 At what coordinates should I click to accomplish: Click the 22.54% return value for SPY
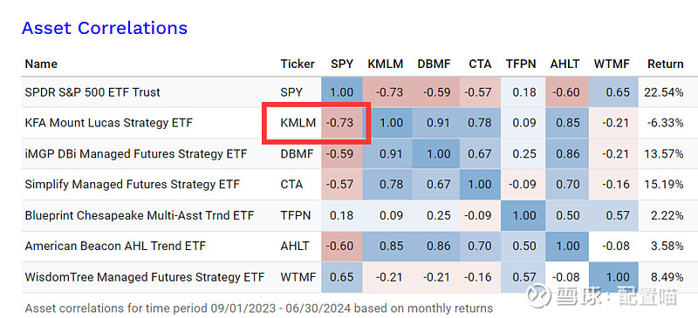(663, 92)
